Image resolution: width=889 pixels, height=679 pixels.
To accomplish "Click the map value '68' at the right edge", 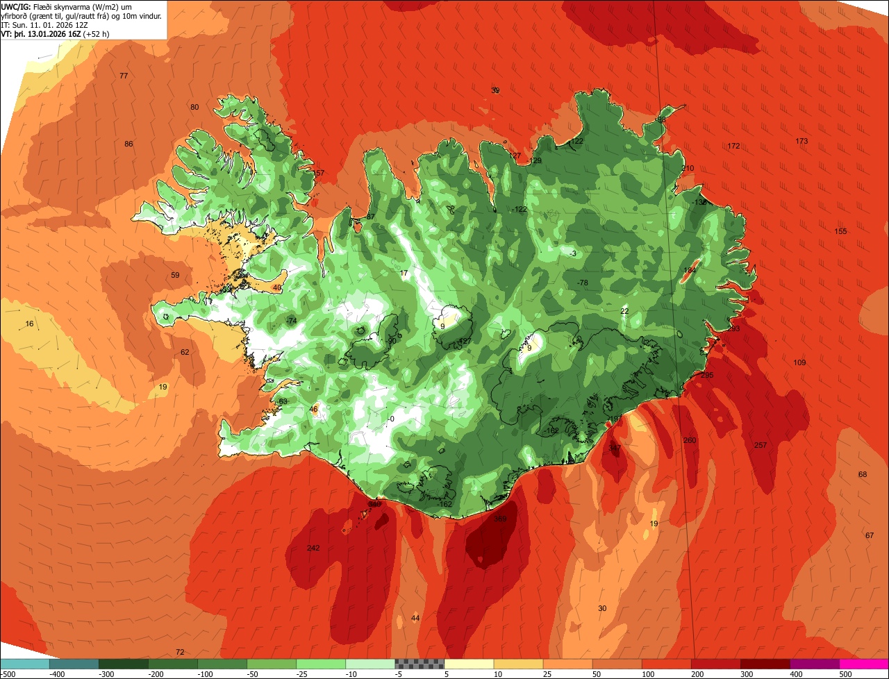I will coord(863,474).
